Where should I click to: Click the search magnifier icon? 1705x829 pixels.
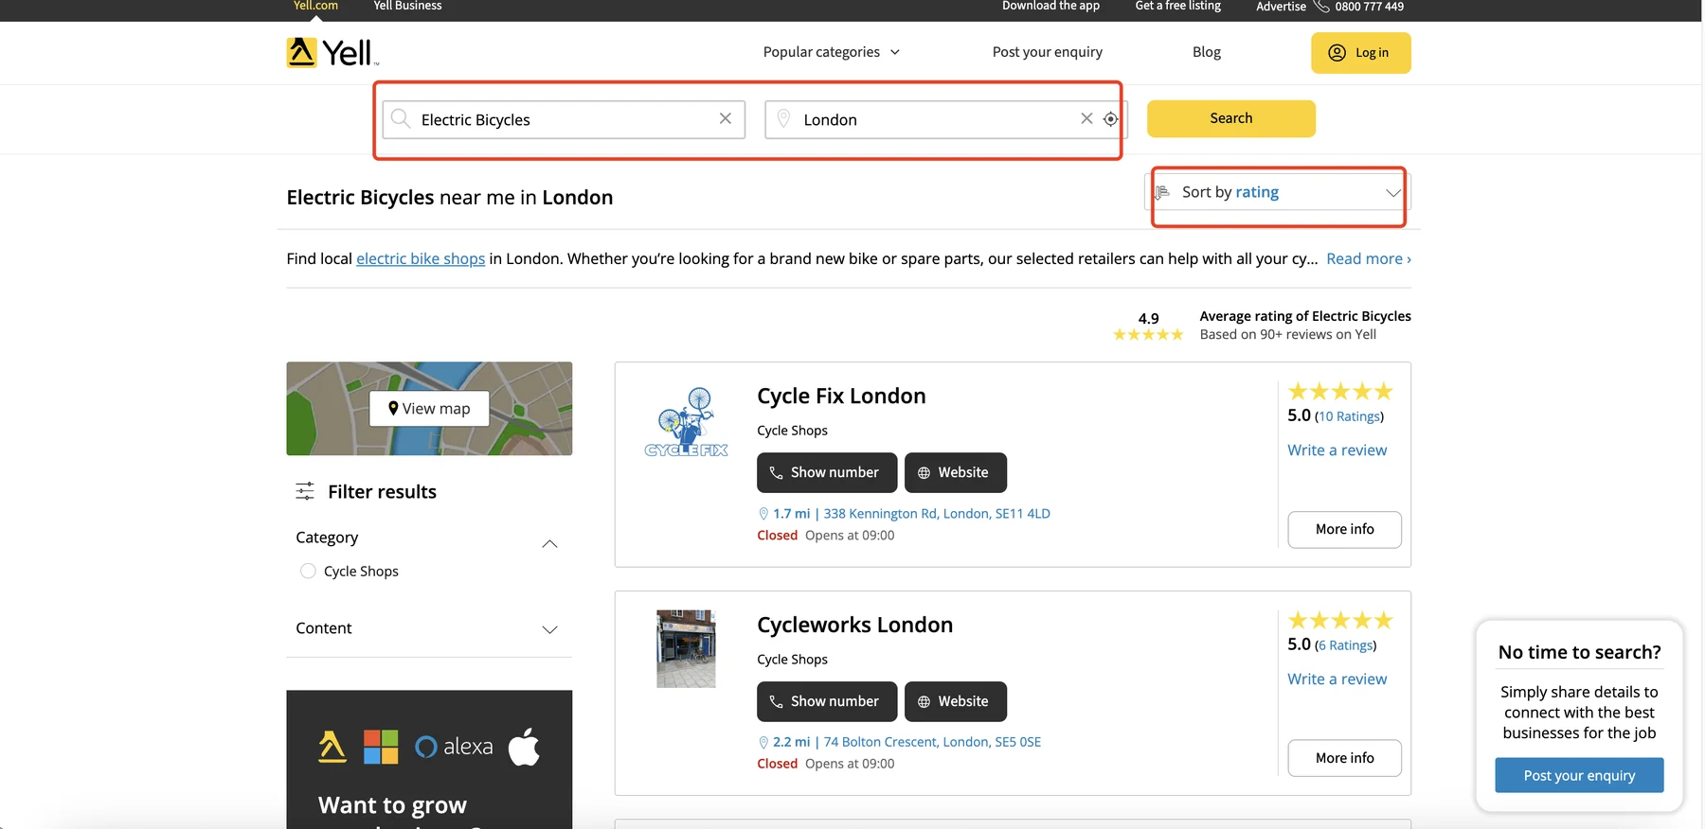click(401, 118)
